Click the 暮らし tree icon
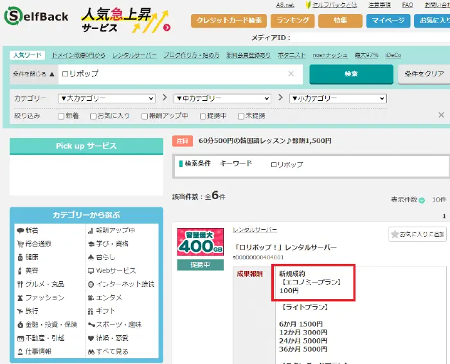 point(91,257)
